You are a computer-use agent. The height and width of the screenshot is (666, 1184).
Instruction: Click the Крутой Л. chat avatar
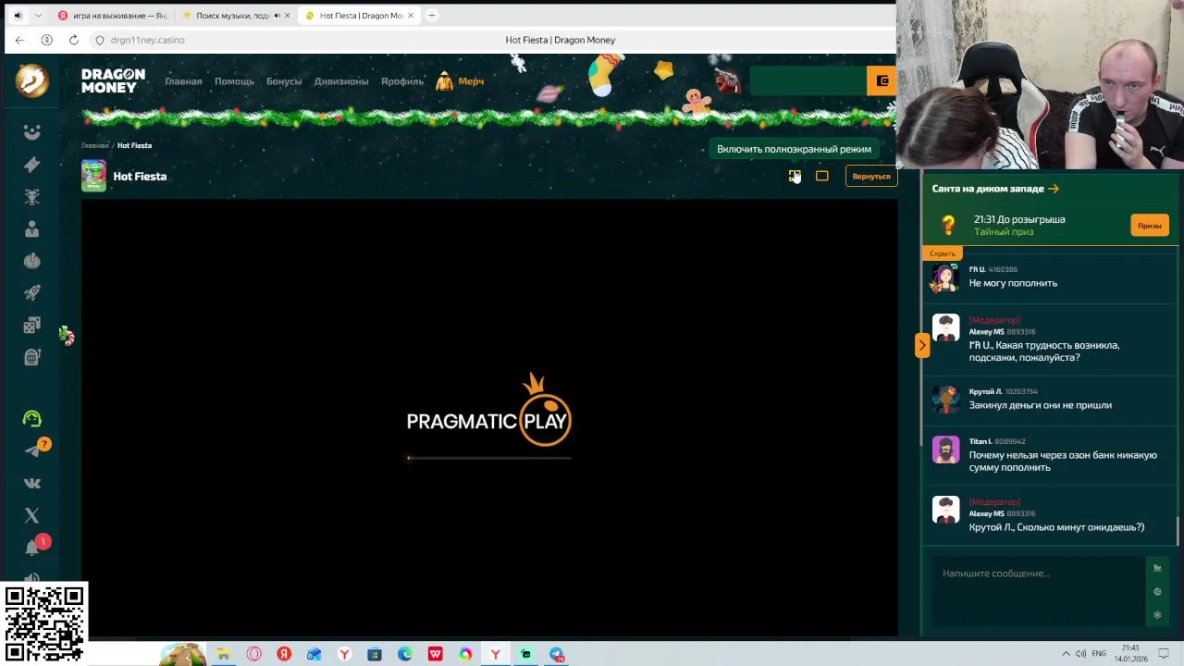pos(945,400)
